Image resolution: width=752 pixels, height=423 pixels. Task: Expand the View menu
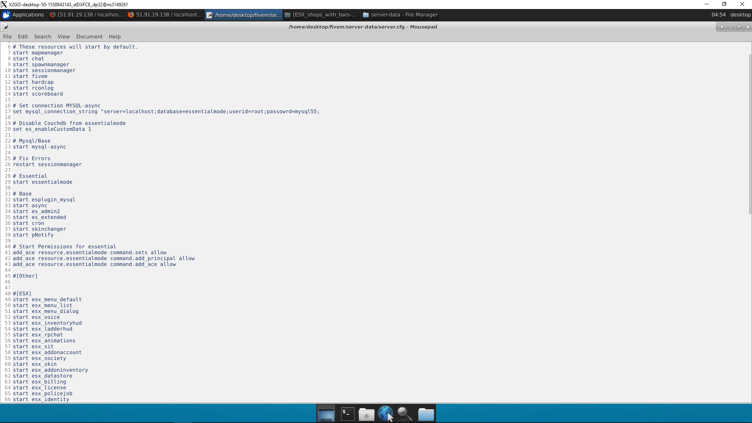tap(63, 36)
